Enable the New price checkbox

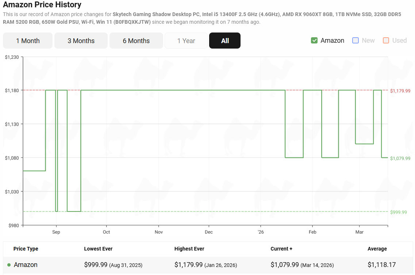(x=356, y=41)
